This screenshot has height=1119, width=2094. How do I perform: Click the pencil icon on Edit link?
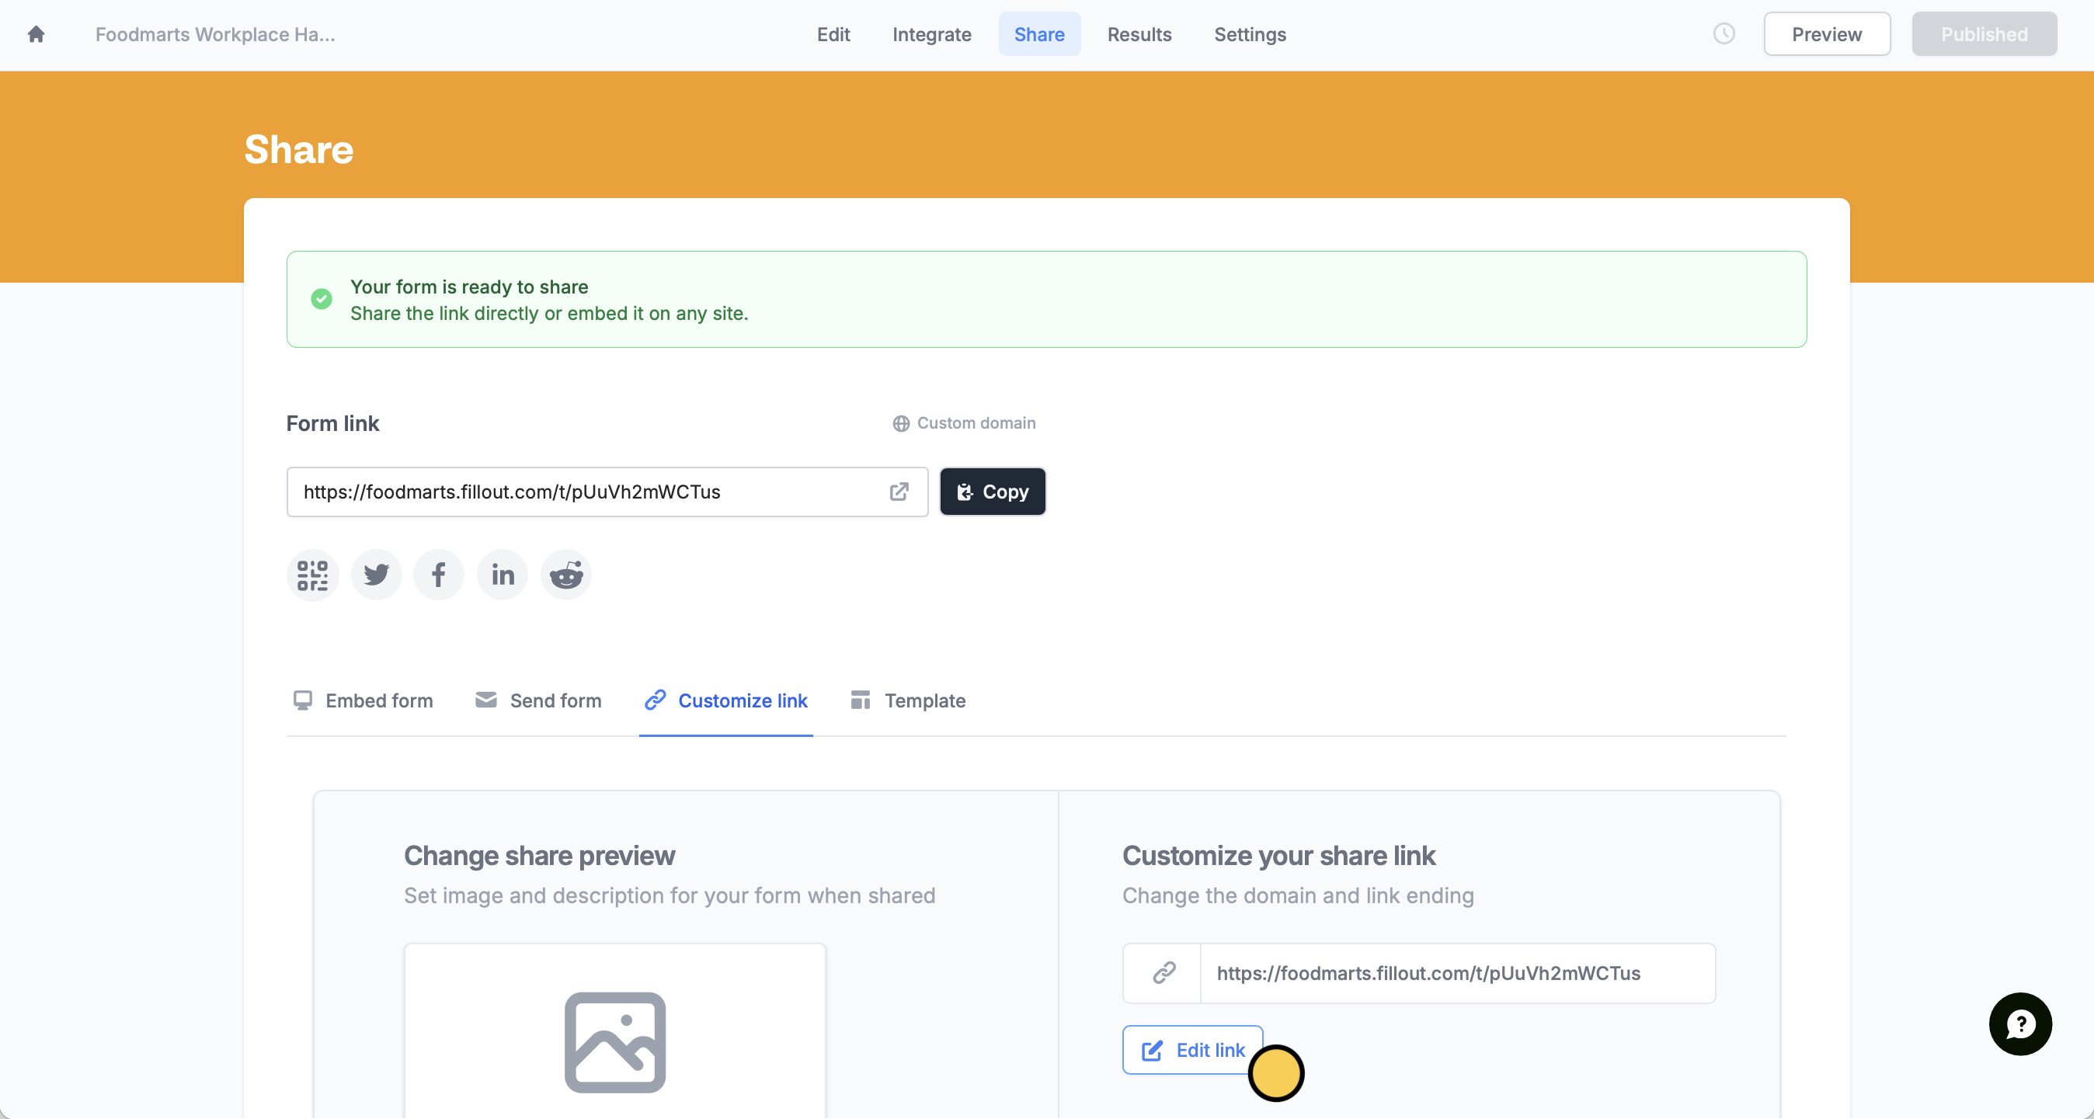1152,1050
